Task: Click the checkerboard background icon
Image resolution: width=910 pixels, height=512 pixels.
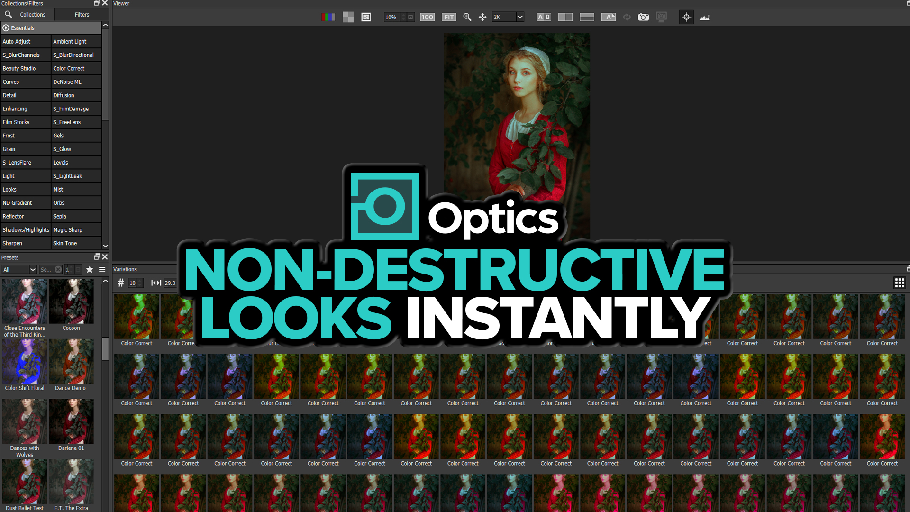Action: 348,17
